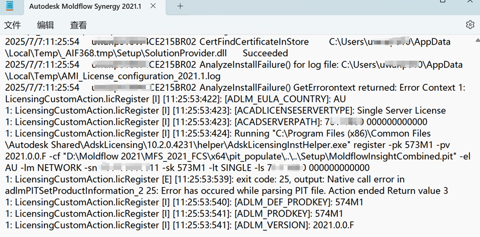Screen dimensions: 480x237
Task: Click '[ADLM_DEF_PRODKEY]: 574M1' line
Action: (299, 202)
